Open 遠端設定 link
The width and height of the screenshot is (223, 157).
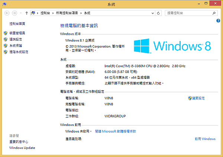pos(16,39)
